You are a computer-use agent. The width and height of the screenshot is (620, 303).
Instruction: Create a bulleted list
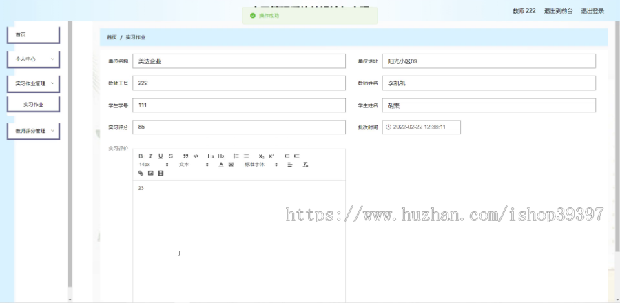pyautogui.click(x=247, y=156)
